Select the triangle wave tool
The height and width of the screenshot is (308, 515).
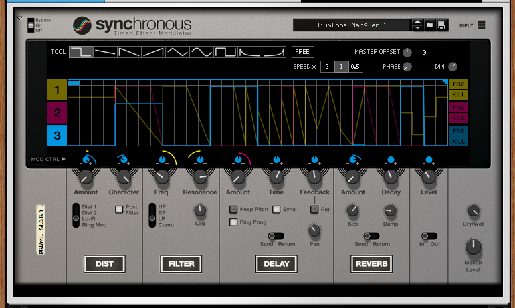(177, 52)
